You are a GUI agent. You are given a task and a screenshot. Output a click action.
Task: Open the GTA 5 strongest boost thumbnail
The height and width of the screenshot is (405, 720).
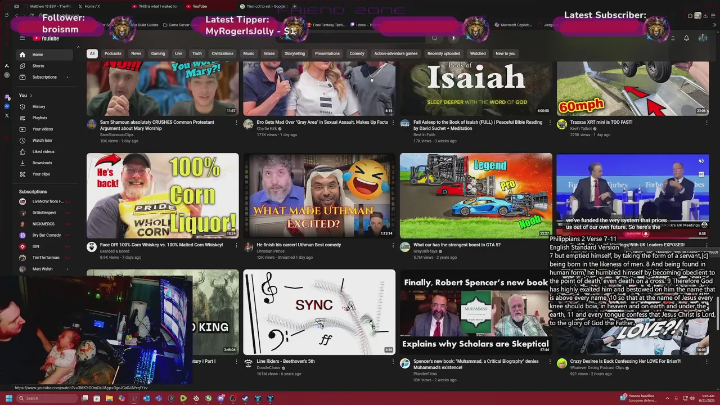tap(476, 196)
